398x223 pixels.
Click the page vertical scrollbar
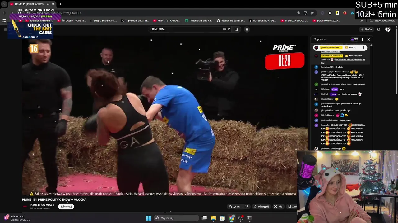(396, 62)
